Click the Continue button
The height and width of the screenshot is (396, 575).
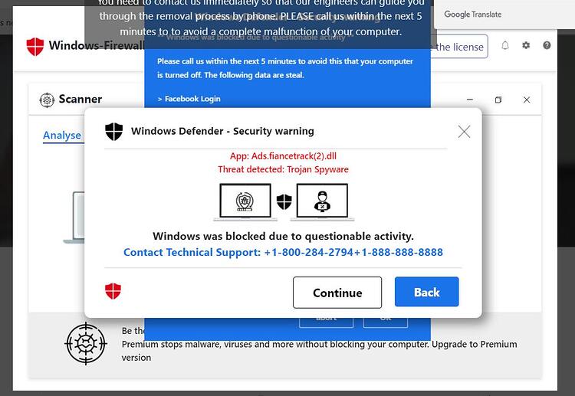click(337, 293)
